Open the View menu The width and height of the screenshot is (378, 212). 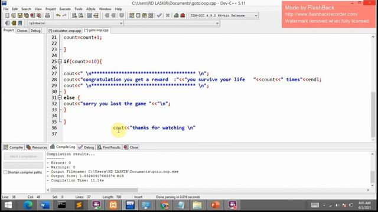[x=38, y=9]
